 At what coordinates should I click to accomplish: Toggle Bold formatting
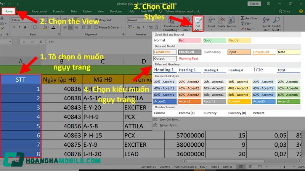coord(13,27)
